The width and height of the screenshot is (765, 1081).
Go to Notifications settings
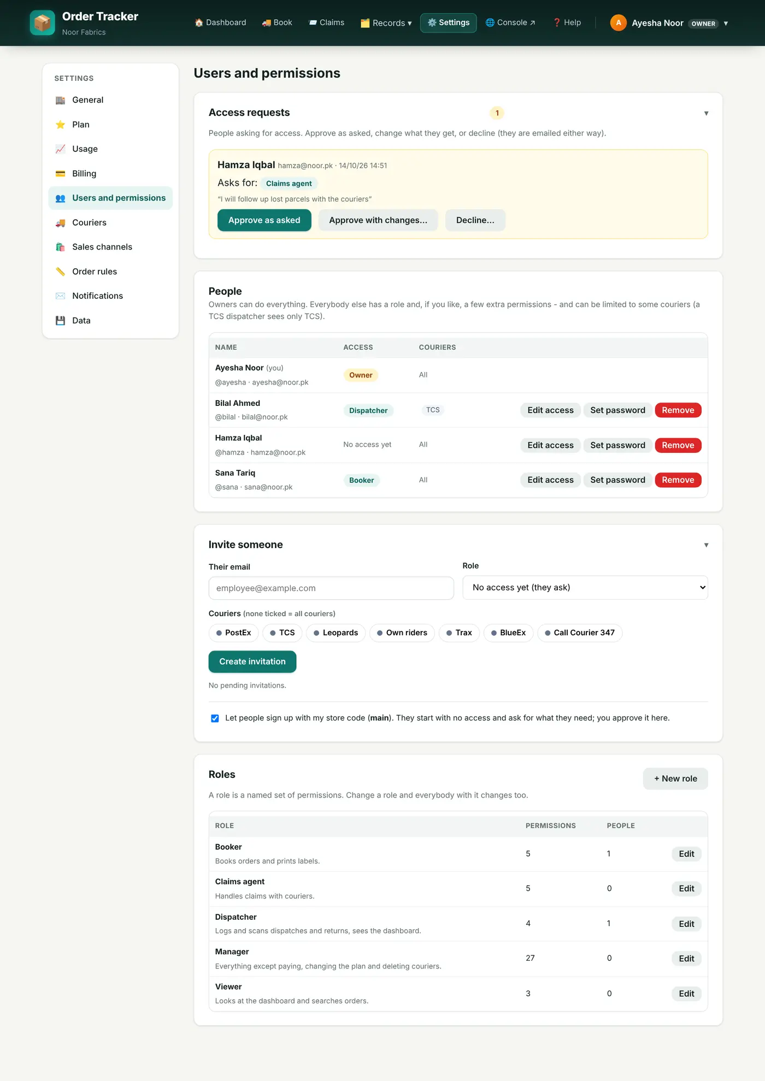(110, 296)
